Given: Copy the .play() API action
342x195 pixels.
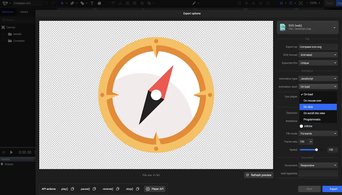Looking at the screenshot, I should tap(72, 189).
